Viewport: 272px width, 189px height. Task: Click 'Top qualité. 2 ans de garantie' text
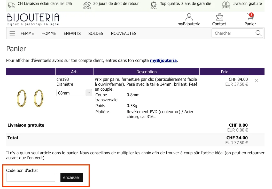(x=185, y=3)
